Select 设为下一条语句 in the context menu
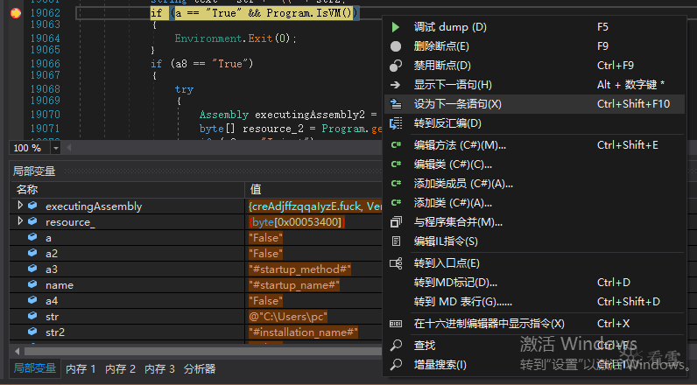Image resolution: width=697 pixels, height=385 pixels. (457, 104)
